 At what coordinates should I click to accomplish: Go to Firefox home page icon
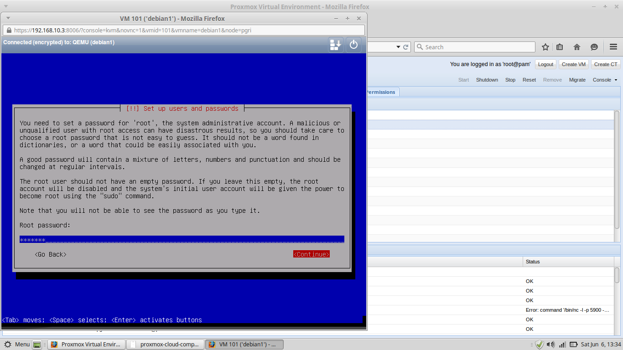coord(577,47)
